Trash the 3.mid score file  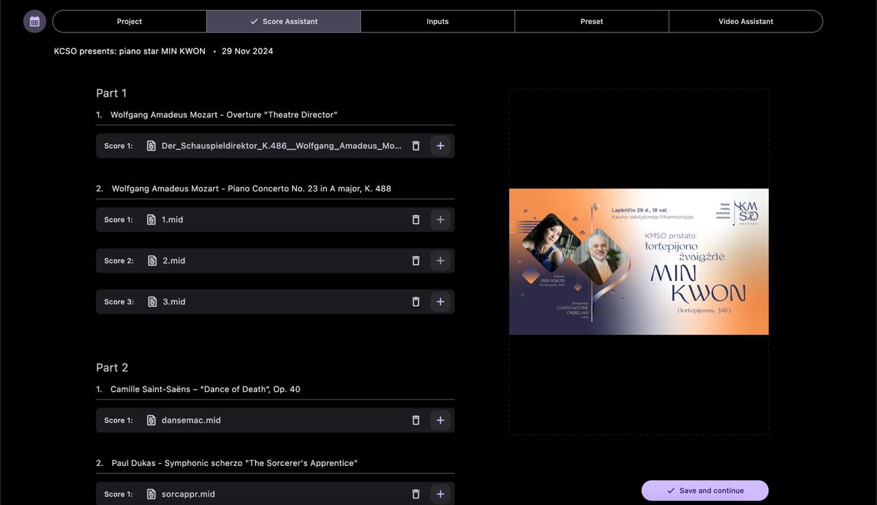[415, 301]
